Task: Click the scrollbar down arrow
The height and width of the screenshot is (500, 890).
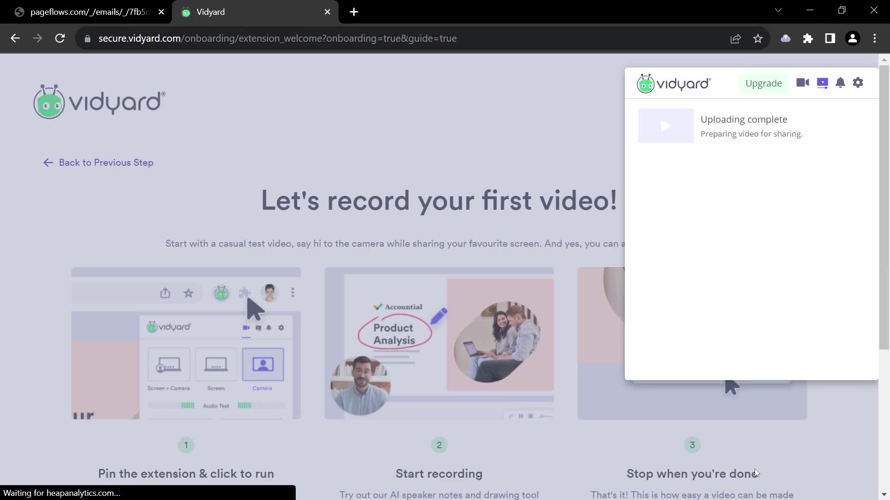Action: 884,494
